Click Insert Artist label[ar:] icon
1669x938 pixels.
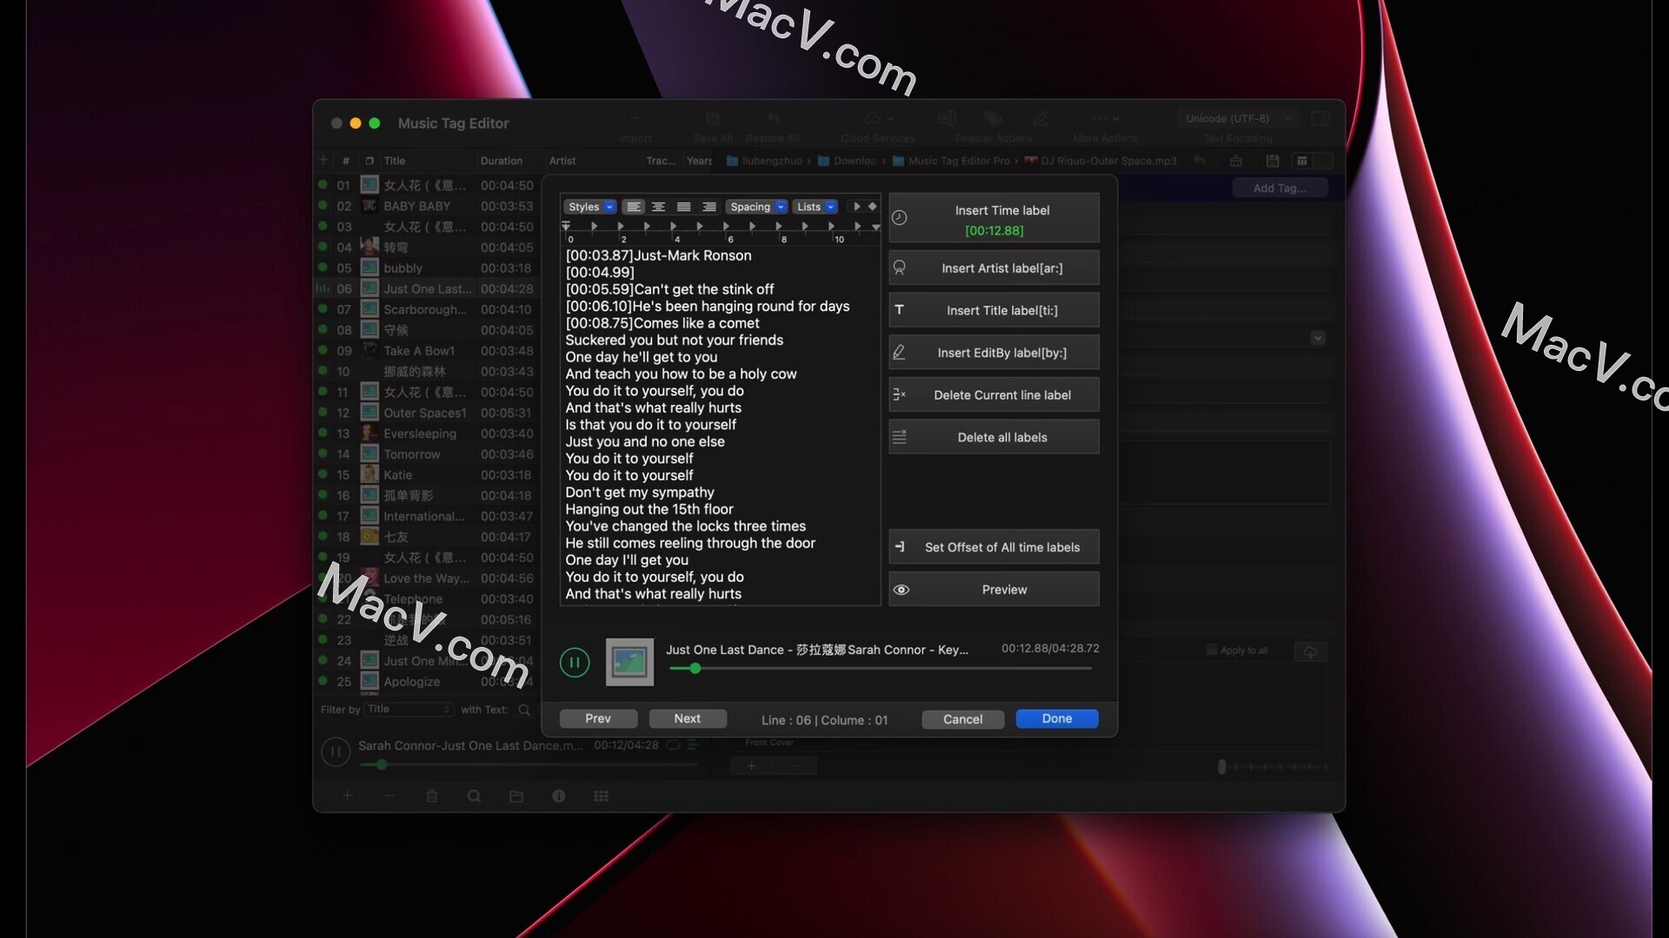901,268
